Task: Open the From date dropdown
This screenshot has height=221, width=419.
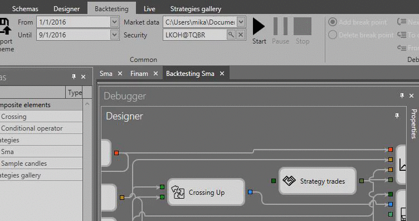Action: (114, 22)
